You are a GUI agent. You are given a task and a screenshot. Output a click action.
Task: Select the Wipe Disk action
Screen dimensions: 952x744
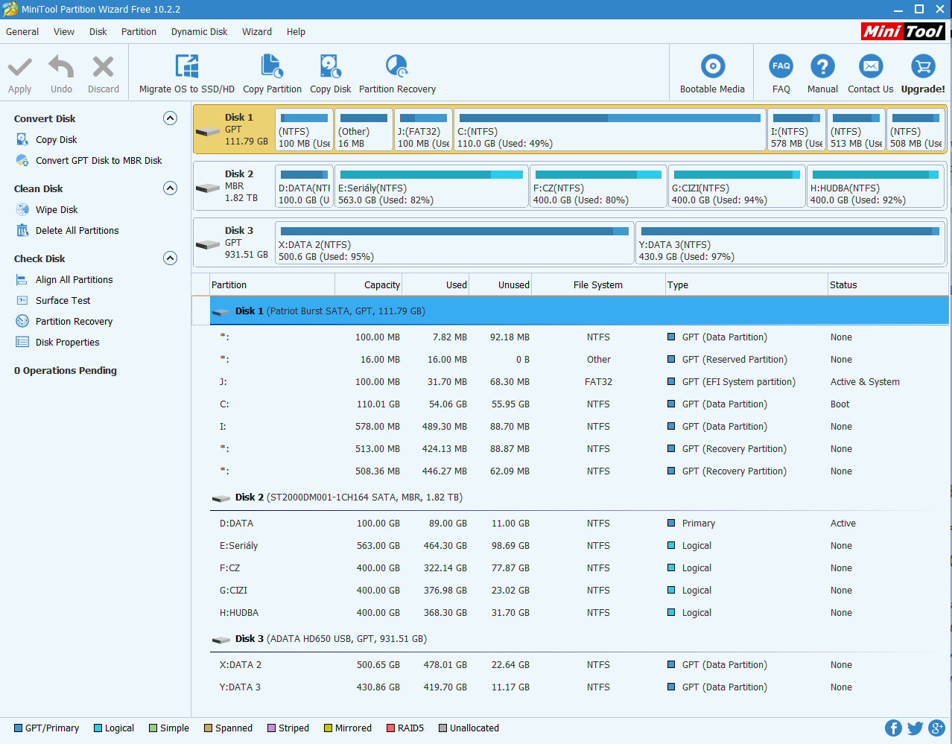[x=57, y=210]
